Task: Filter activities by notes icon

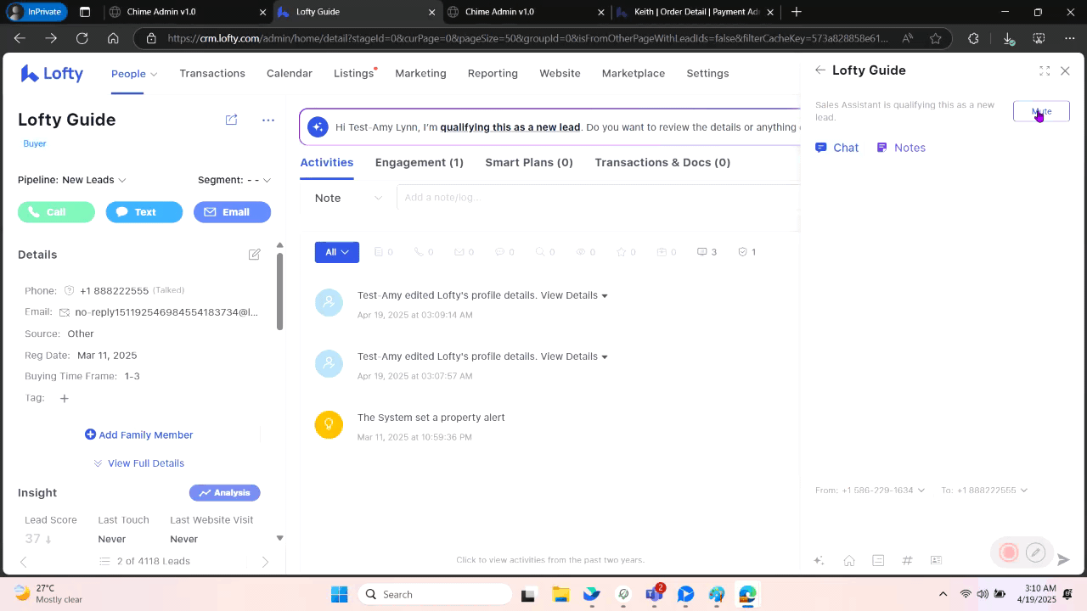Action: (x=383, y=252)
